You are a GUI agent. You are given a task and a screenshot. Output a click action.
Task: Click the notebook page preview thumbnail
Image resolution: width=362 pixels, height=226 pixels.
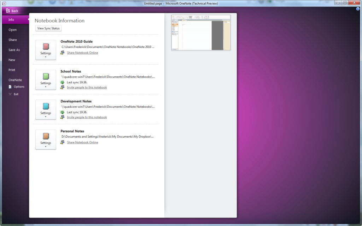[201, 32]
